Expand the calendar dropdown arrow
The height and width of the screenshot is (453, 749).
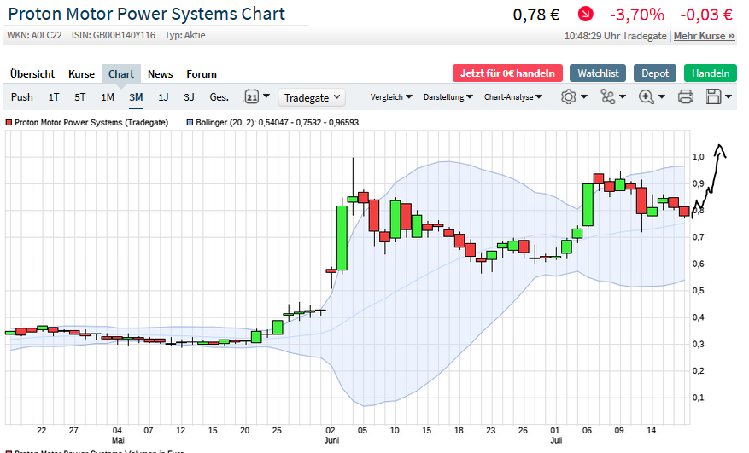(x=266, y=96)
